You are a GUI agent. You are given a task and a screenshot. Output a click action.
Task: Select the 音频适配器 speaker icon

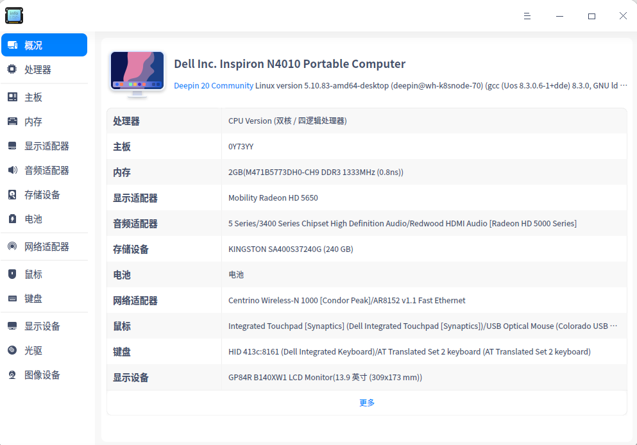pyautogui.click(x=12, y=170)
